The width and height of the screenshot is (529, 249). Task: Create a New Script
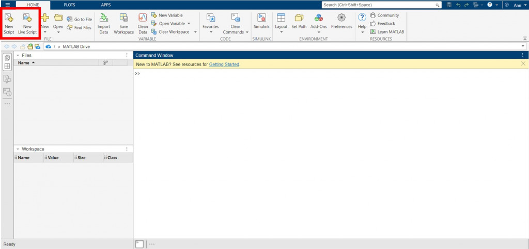(x=9, y=24)
